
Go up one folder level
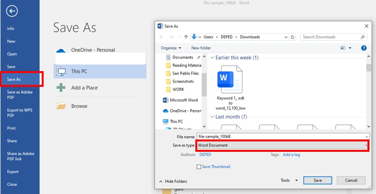[x=186, y=37]
